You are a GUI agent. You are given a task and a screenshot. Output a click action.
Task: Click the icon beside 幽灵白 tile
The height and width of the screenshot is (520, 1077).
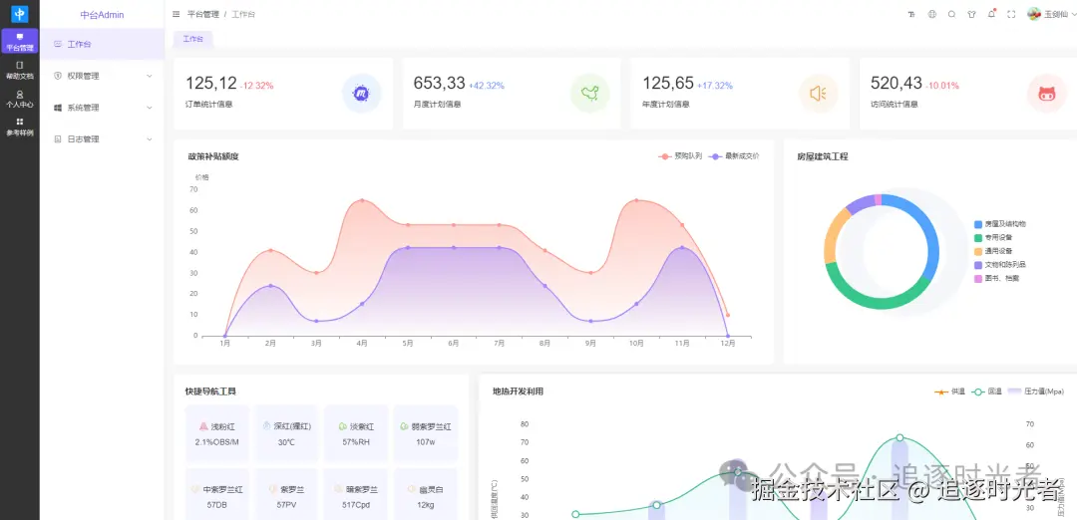[x=412, y=490]
